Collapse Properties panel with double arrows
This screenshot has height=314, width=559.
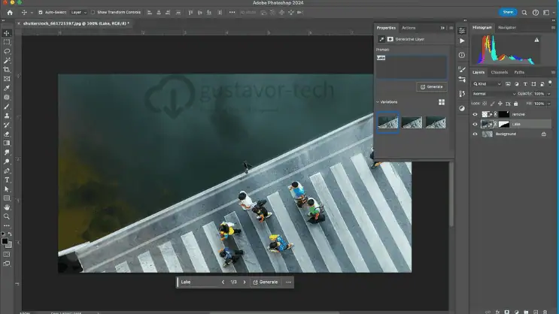(x=442, y=28)
